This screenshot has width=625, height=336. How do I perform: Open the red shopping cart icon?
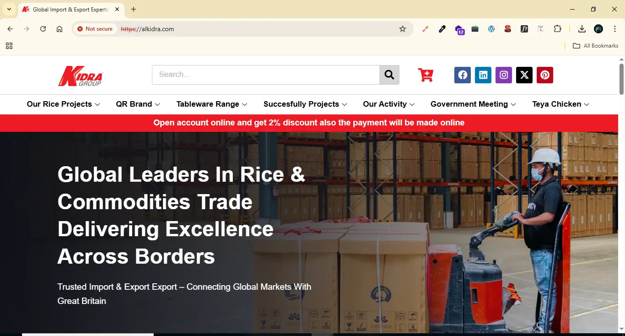[x=426, y=75]
